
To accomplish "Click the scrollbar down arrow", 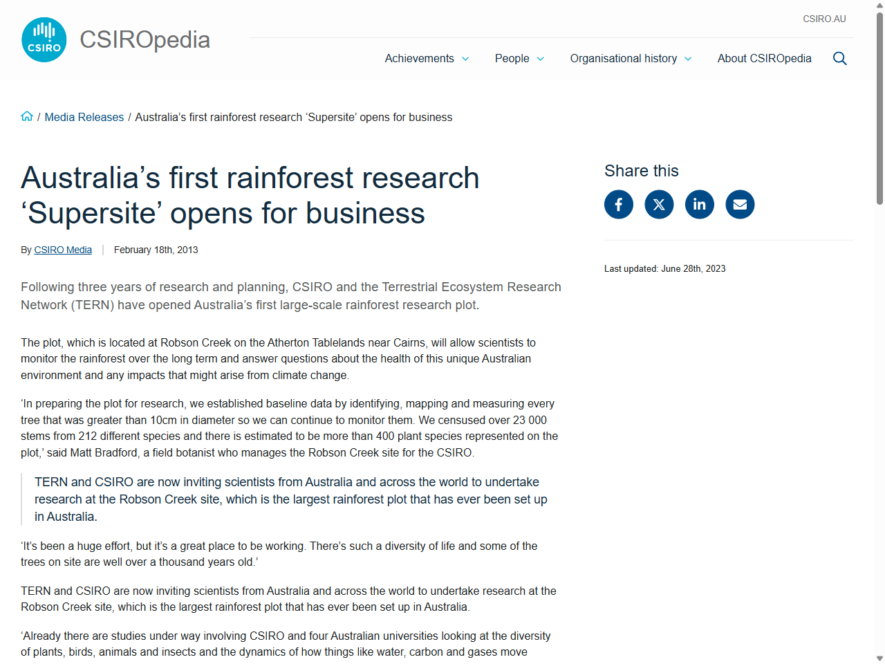I will (x=879, y=658).
